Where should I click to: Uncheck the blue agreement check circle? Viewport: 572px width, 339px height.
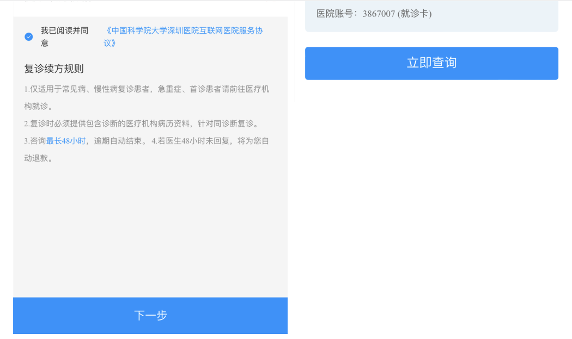[29, 36]
